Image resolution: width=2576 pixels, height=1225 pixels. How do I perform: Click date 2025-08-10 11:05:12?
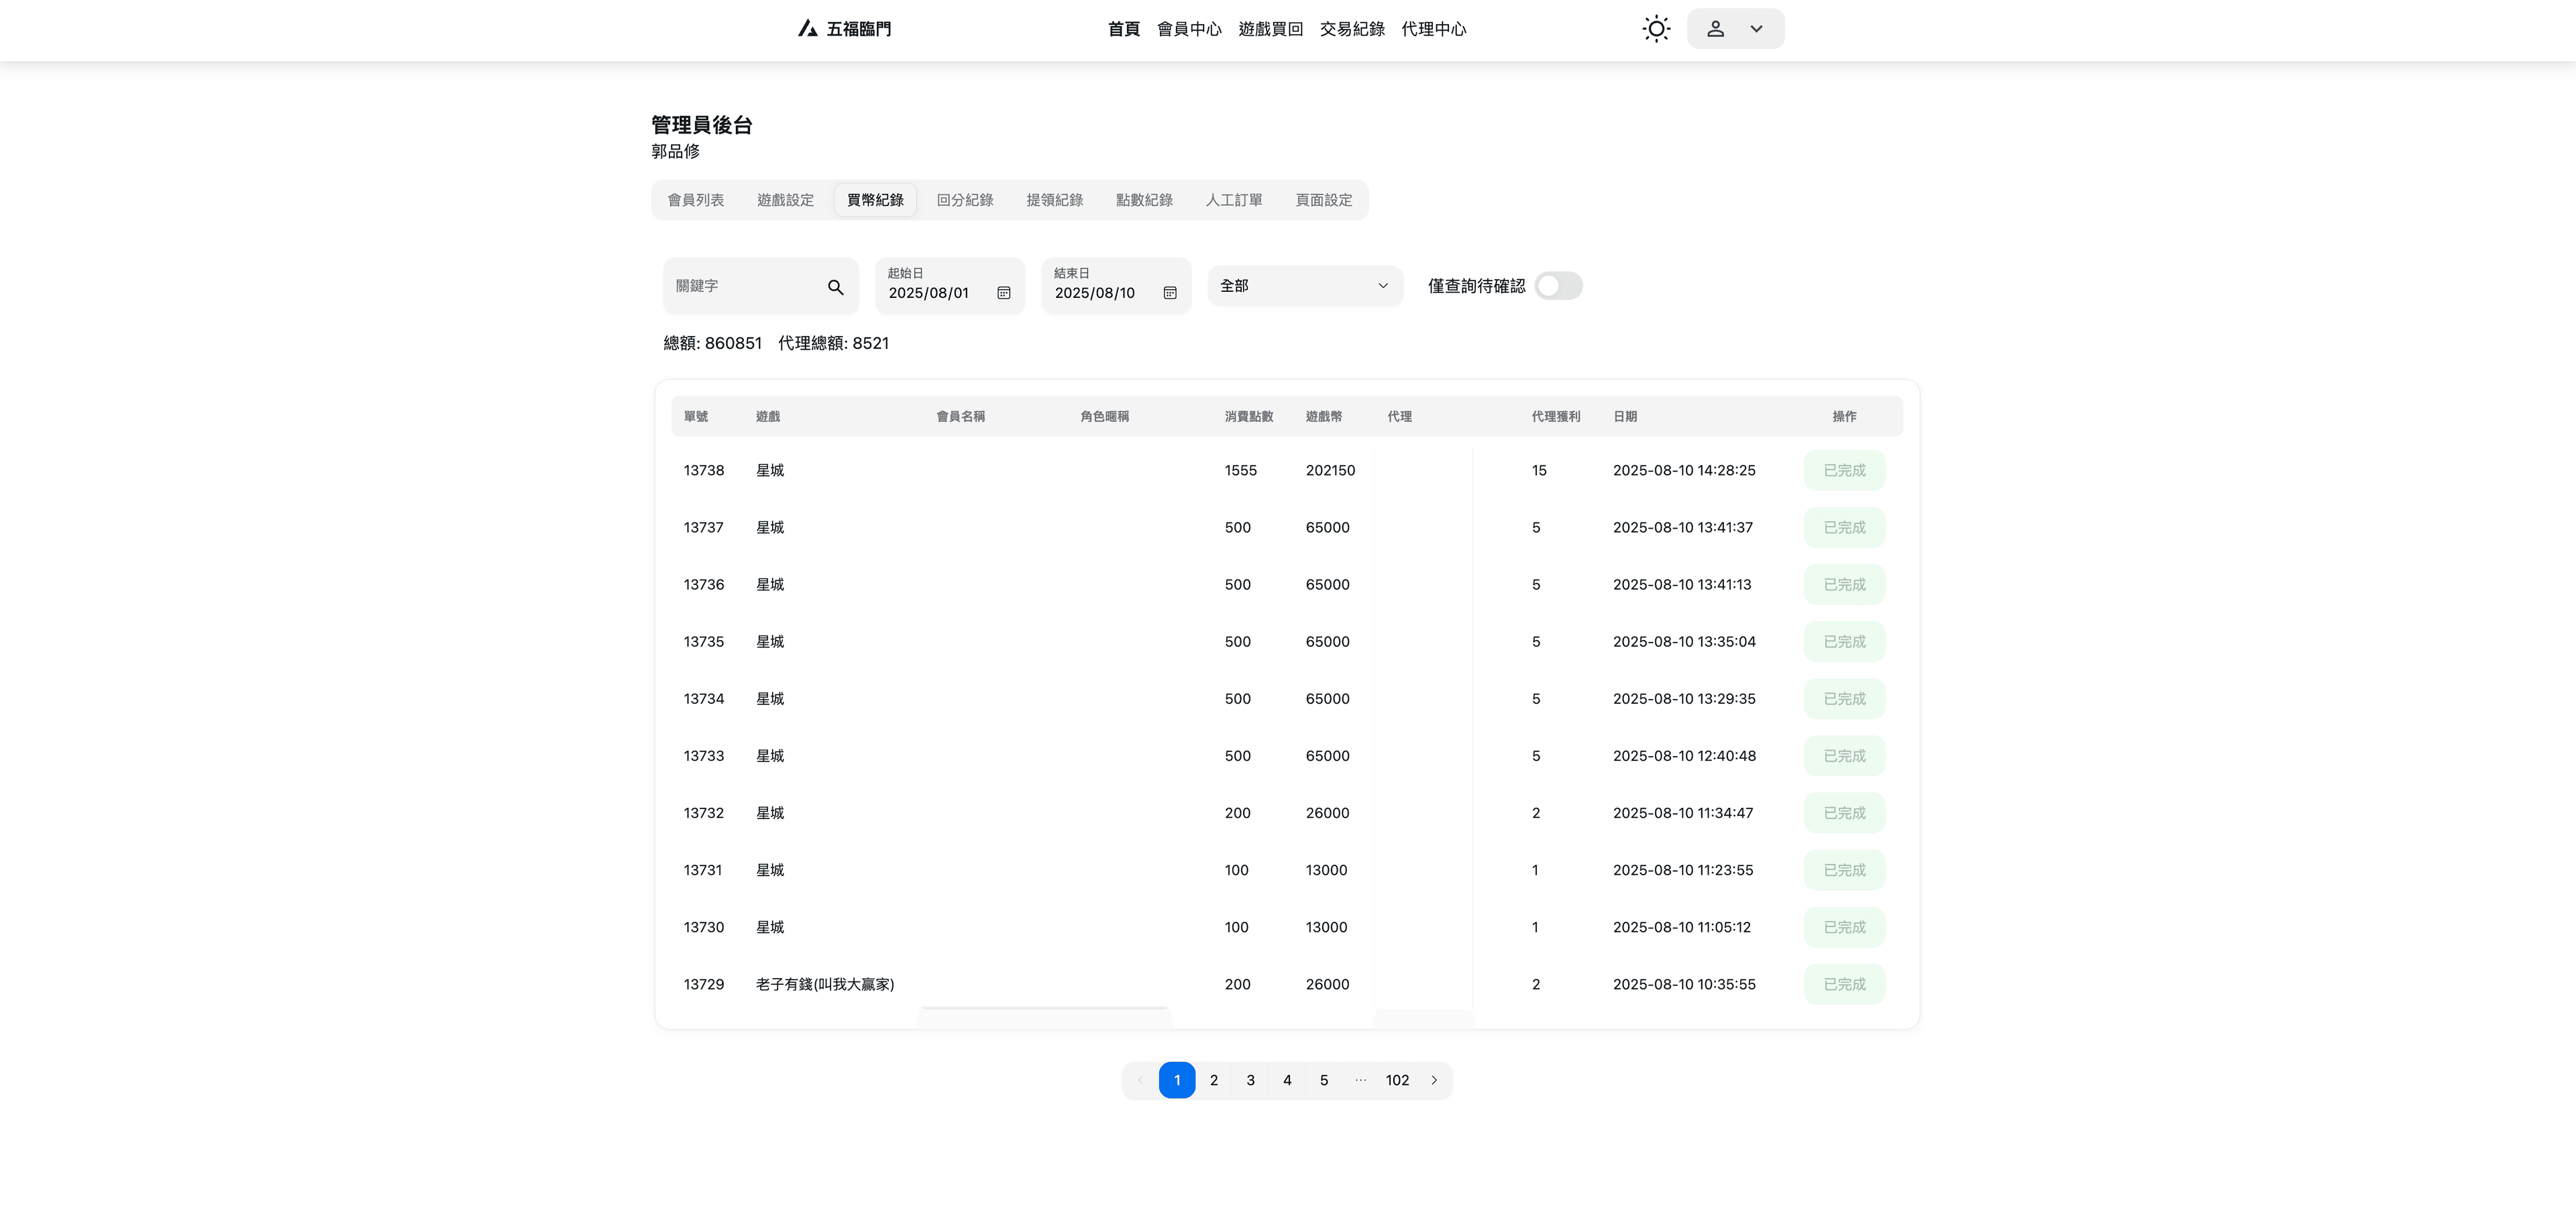tap(1682, 927)
